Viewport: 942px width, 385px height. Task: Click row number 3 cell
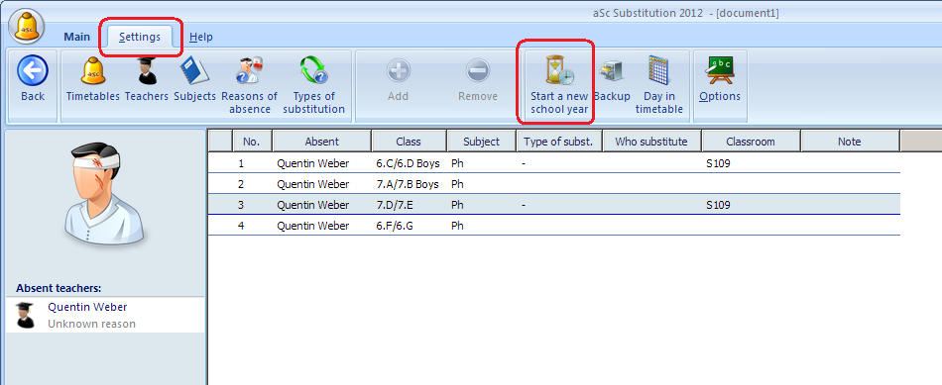[x=241, y=205]
